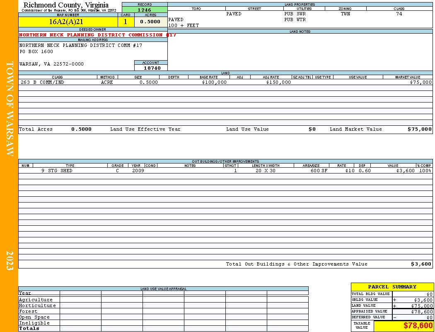Click the shed grade C cell
The image size is (435, 332).
point(117,171)
